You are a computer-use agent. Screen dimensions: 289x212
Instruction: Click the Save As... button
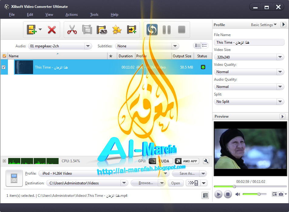(x=186, y=173)
